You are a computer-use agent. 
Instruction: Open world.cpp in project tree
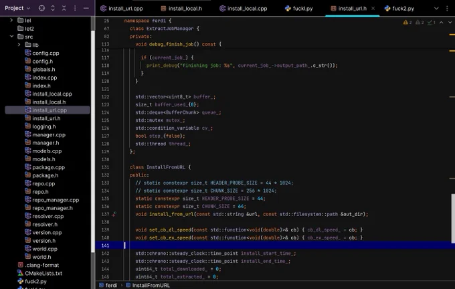tap(41, 249)
